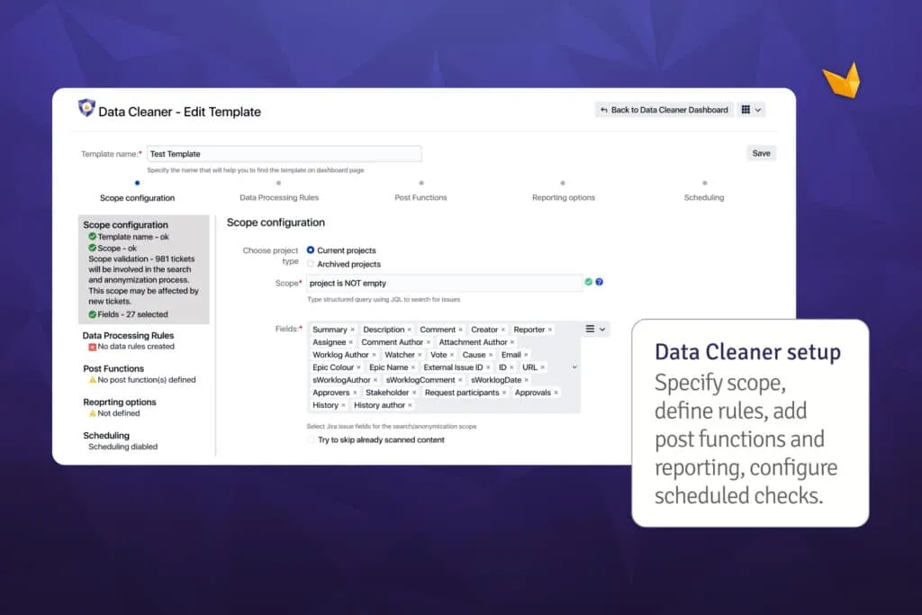Remove the Request participants field tag

pyautogui.click(x=504, y=393)
